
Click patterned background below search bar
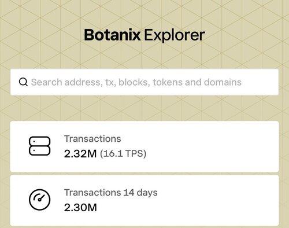point(144,108)
